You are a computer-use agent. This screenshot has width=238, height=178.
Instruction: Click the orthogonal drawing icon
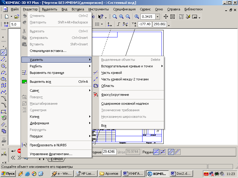point(118,24)
